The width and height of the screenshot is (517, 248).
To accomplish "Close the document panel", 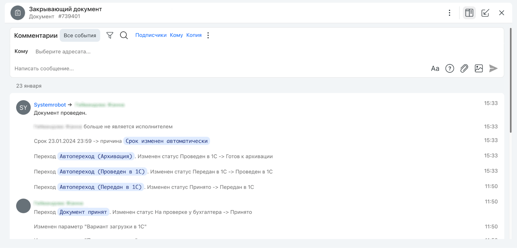I will click(x=501, y=13).
